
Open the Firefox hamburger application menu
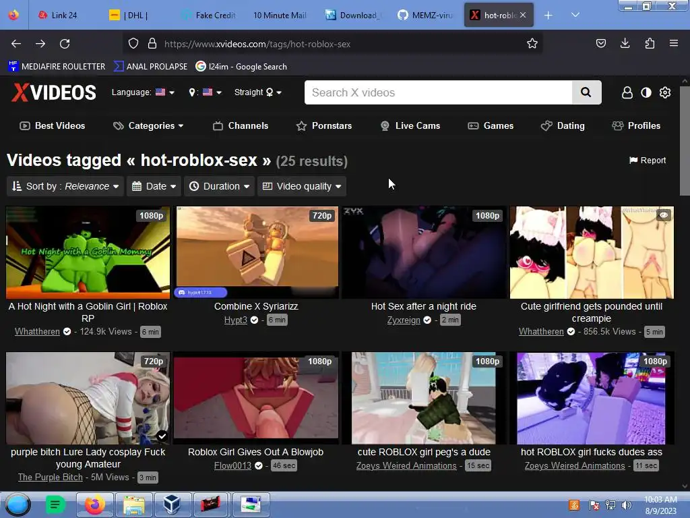point(673,43)
